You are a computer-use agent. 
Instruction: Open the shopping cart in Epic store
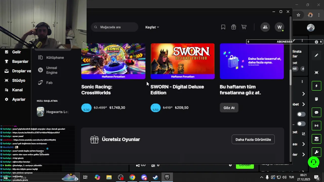pyautogui.click(x=244, y=27)
